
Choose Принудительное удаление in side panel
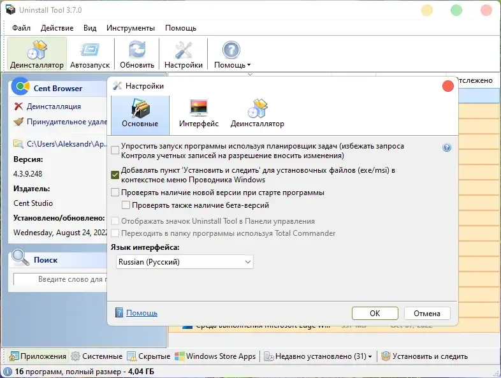67,122
